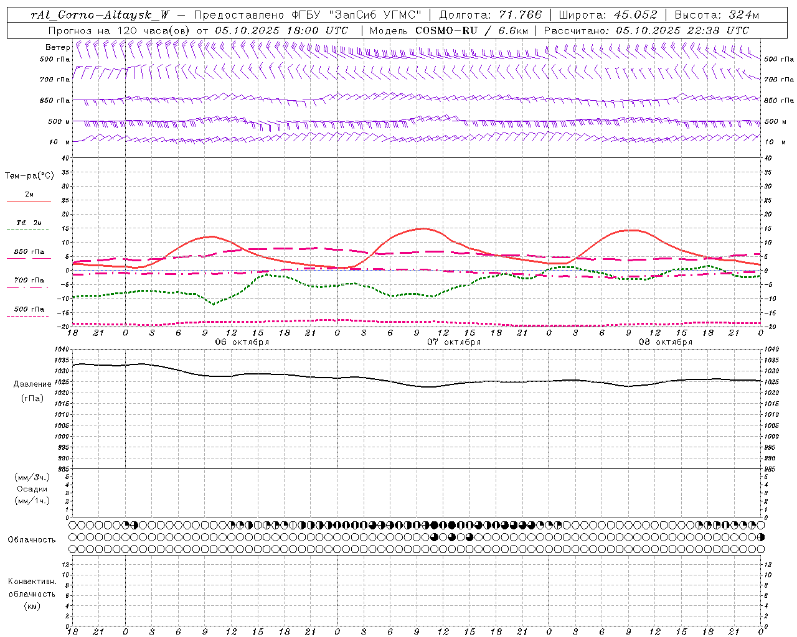This screenshot has width=797, height=637.
Task: Click the Давление pressure panel label
Action: [x=32, y=384]
